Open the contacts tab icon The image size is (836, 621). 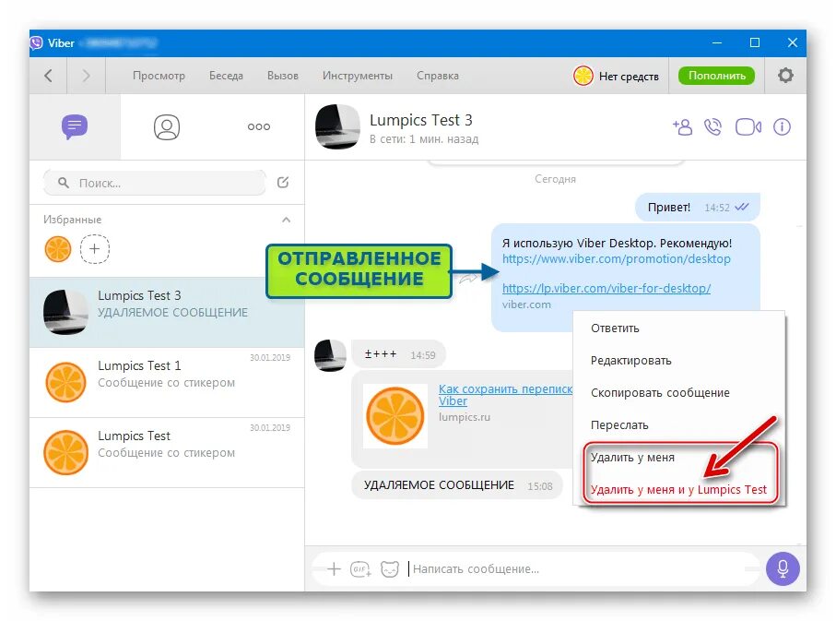tap(167, 127)
